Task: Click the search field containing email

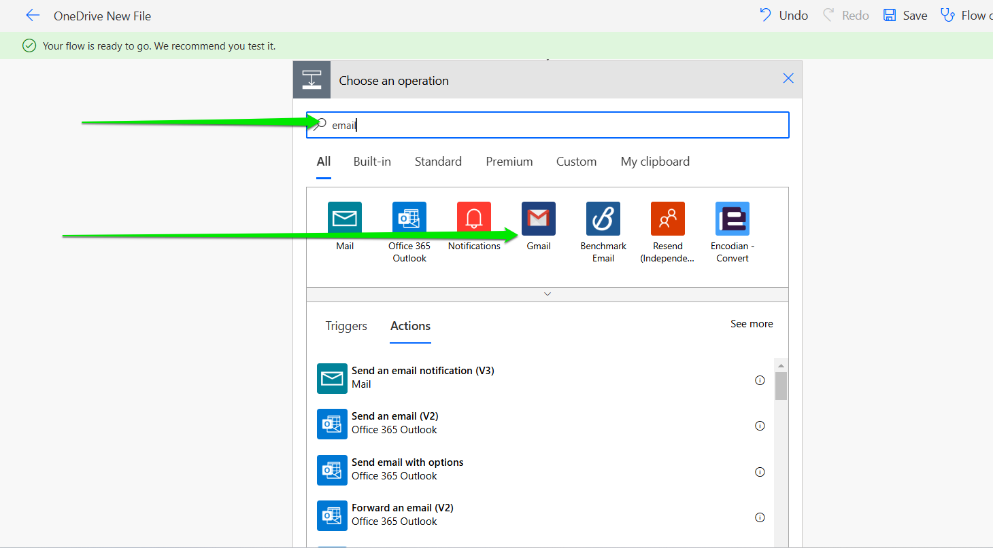Action: coord(548,125)
